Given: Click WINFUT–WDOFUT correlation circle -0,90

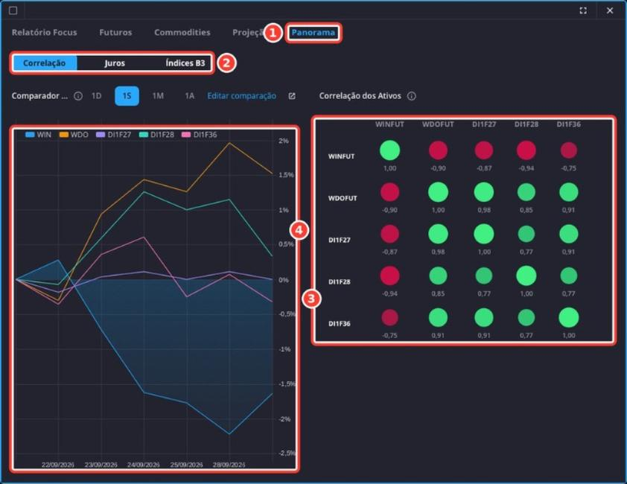Looking at the screenshot, I should tap(439, 150).
